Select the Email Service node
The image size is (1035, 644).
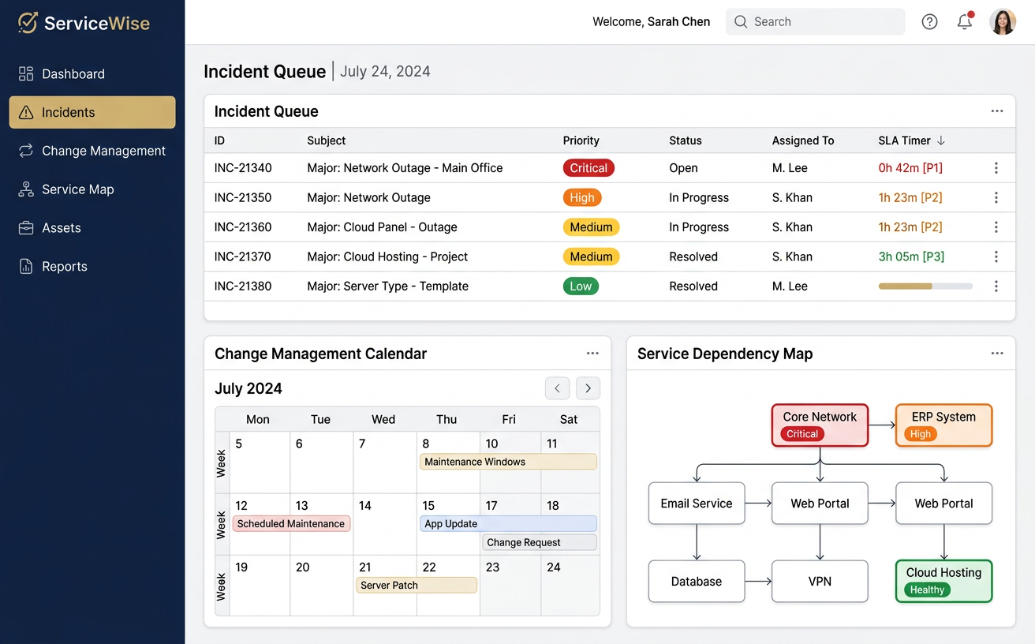tap(697, 504)
